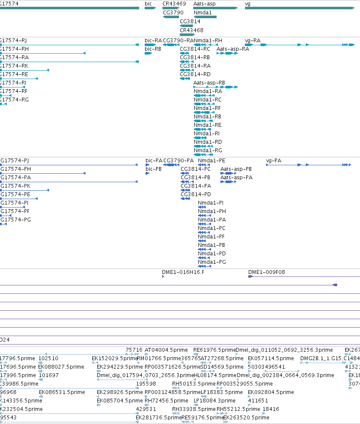Click the Aats-asp gene label
Image resolution: width=360 pixels, height=424 pixels.
click(204, 4)
